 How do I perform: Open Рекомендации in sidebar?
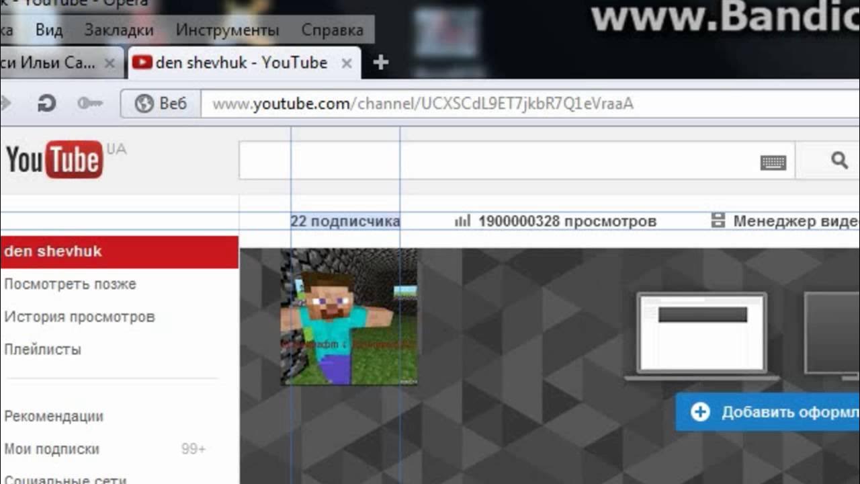[x=54, y=416]
